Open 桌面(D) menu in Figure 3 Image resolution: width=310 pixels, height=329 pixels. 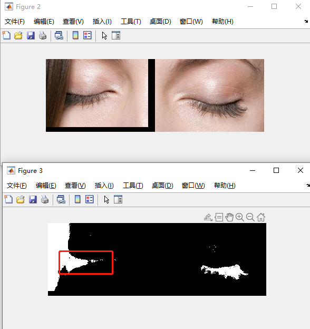(x=162, y=186)
